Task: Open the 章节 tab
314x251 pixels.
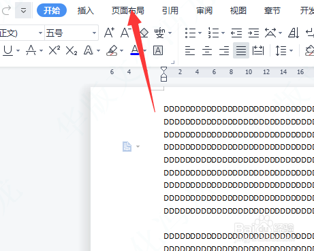Action: coord(272,11)
